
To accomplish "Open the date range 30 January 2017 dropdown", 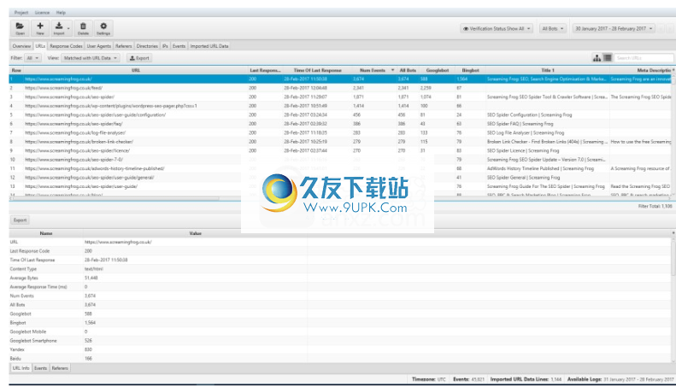I will click(613, 28).
